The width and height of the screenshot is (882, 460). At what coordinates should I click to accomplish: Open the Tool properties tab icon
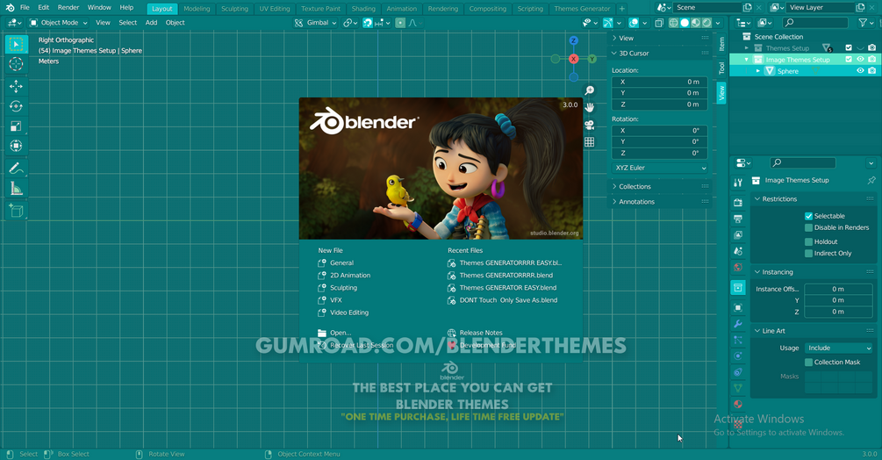click(738, 183)
